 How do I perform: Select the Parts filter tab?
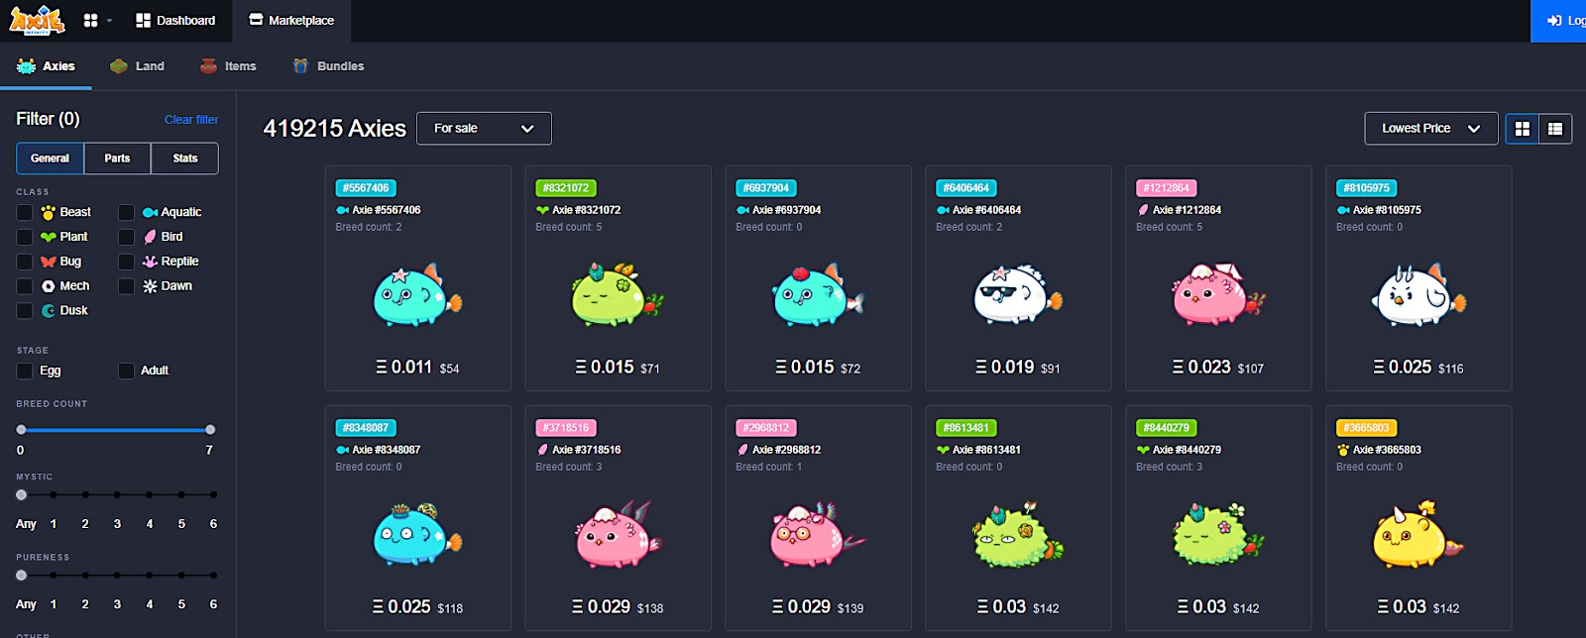click(117, 159)
